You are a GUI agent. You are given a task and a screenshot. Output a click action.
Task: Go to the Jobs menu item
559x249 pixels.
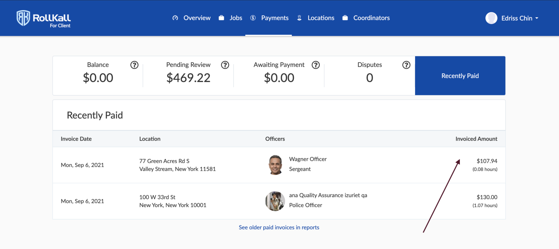[236, 18]
